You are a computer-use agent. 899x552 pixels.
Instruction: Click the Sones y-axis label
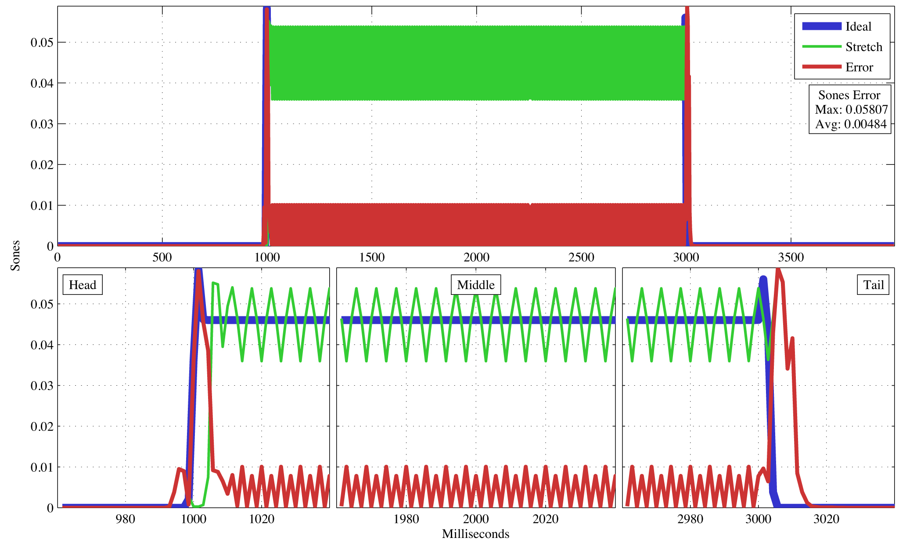(15, 255)
